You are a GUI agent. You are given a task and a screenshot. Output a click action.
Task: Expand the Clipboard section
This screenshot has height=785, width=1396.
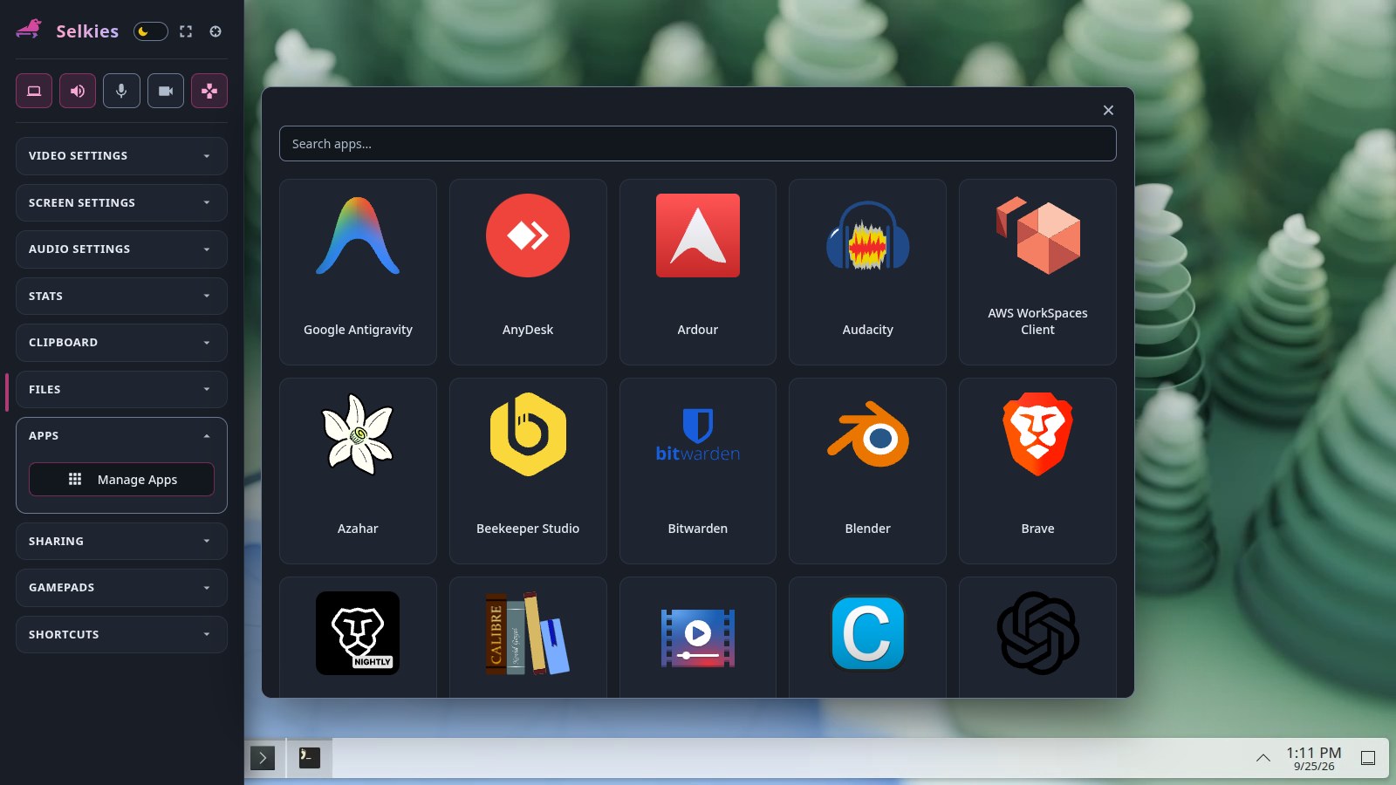tap(121, 343)
